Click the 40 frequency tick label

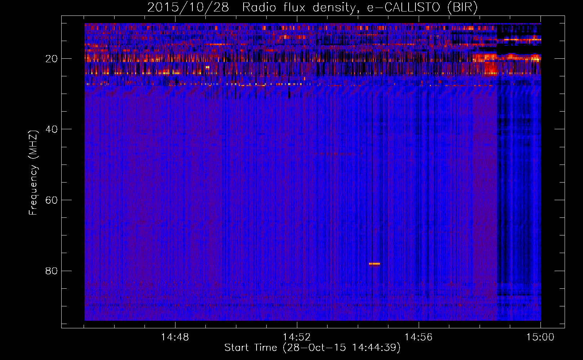pos(52,129)
